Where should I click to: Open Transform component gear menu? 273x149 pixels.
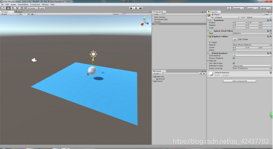tap(271, 20)
